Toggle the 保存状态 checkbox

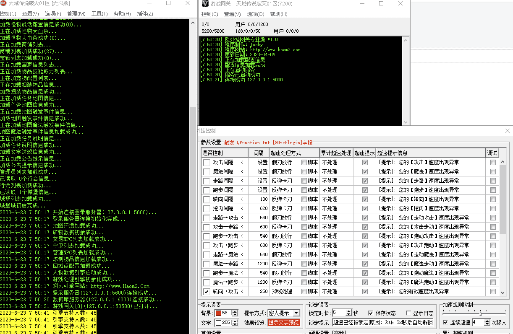pos(371,313)
